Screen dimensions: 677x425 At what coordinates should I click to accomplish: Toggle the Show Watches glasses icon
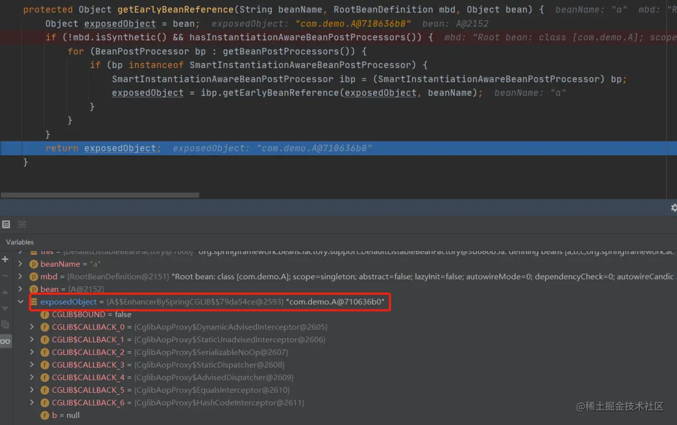pyautogui.click(x=5, y=341)
